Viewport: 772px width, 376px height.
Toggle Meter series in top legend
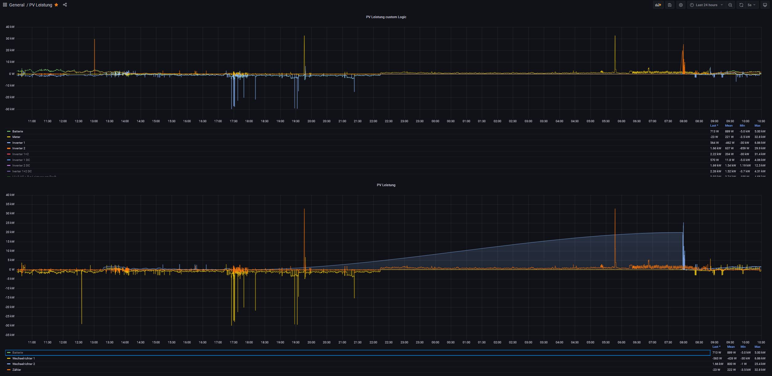16,137
